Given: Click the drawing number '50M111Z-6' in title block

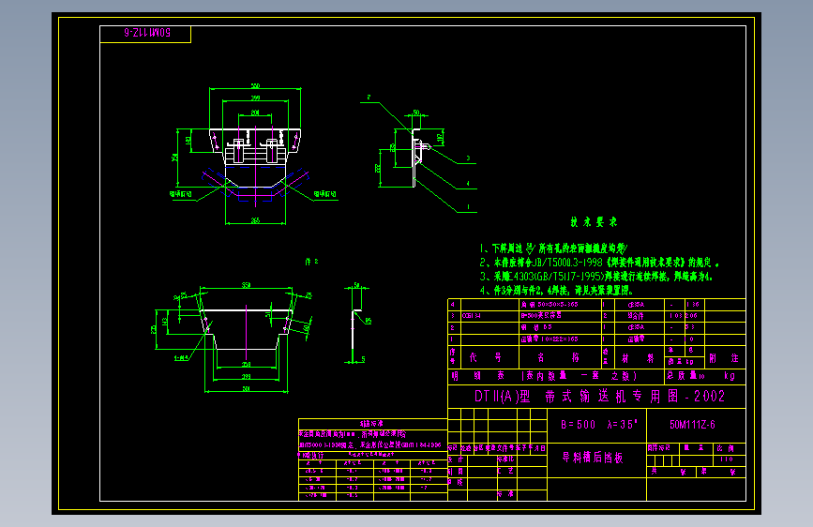Looking at the screenshot, I should 692,425.
